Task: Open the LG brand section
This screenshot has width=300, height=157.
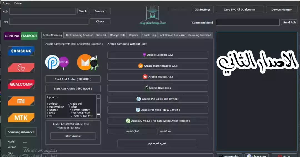Action: point(21,68)
